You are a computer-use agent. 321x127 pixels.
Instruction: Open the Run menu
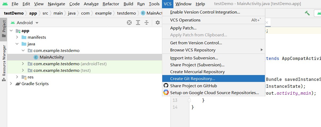tap(141, 4)
